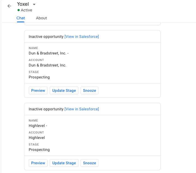Click the Prospecting stage in Dun & Bradstreet card
This screenshot has width=196, height=173.
39,77
